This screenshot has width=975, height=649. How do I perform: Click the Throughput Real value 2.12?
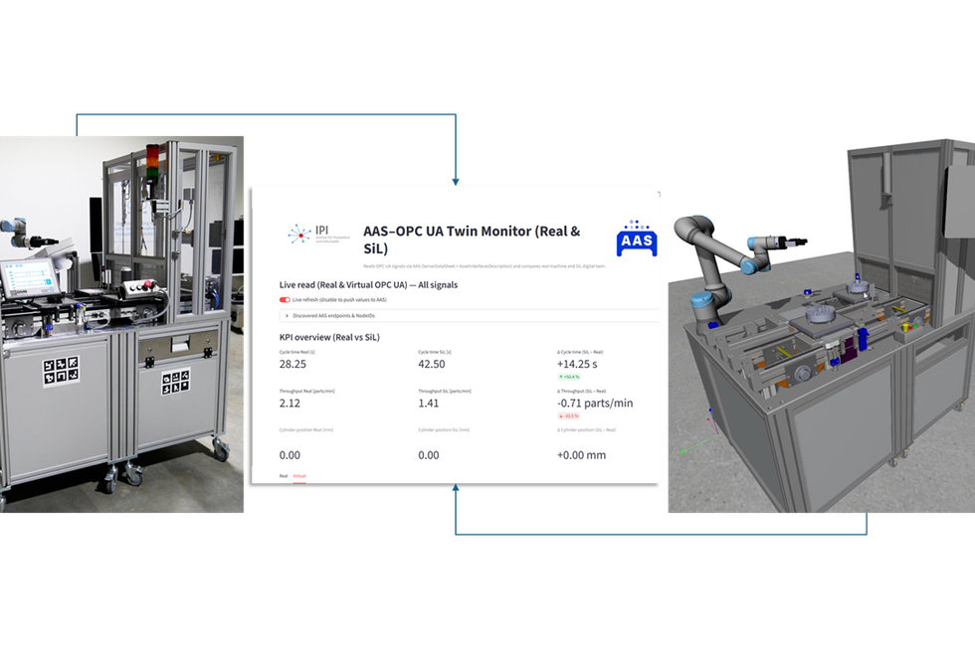[x=290, y=404]
